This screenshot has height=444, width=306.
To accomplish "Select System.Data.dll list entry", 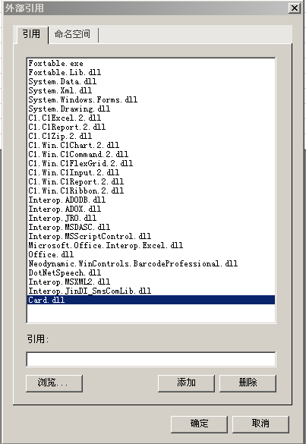I will [151, 81].
